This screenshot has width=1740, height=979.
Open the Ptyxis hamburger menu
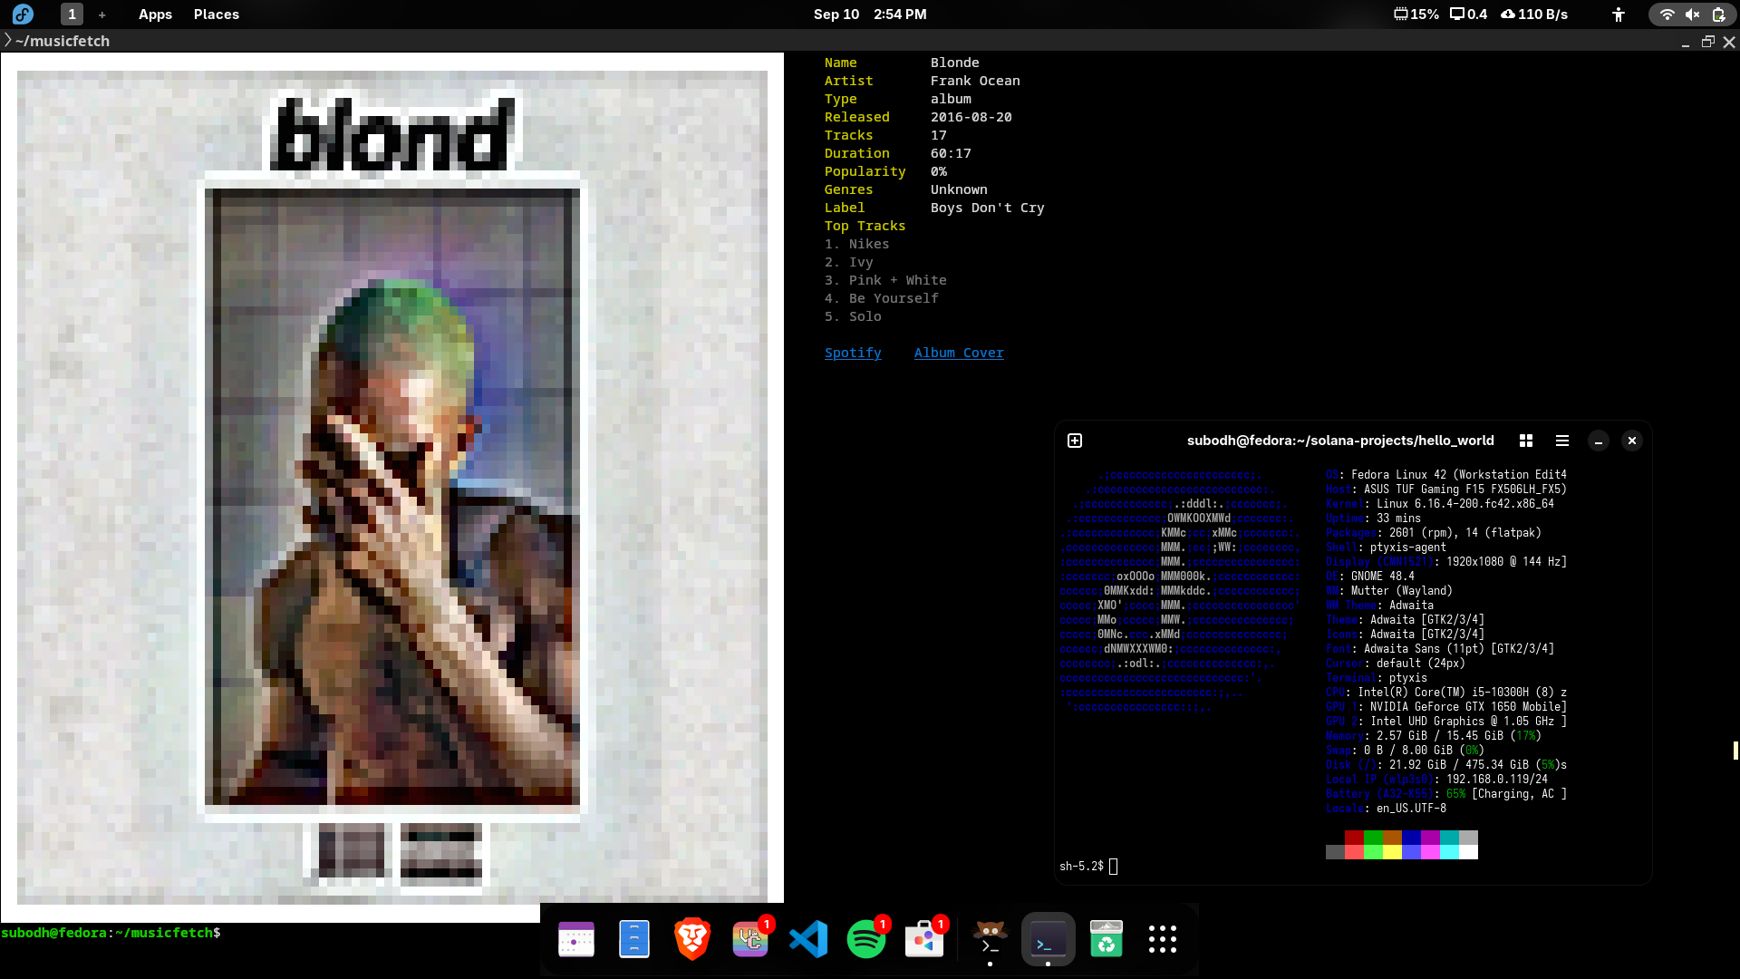tap(1562, 441)
